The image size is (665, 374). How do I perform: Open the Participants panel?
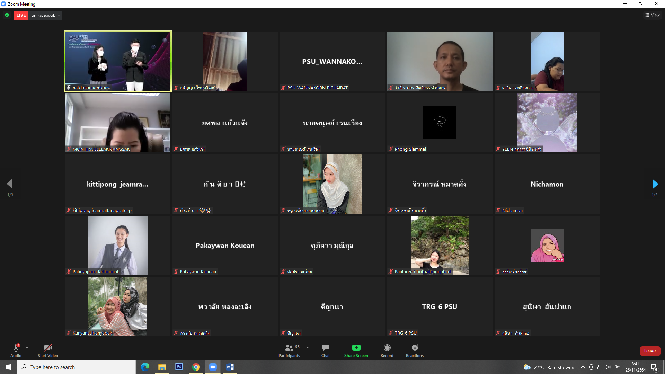coord(289,350)
